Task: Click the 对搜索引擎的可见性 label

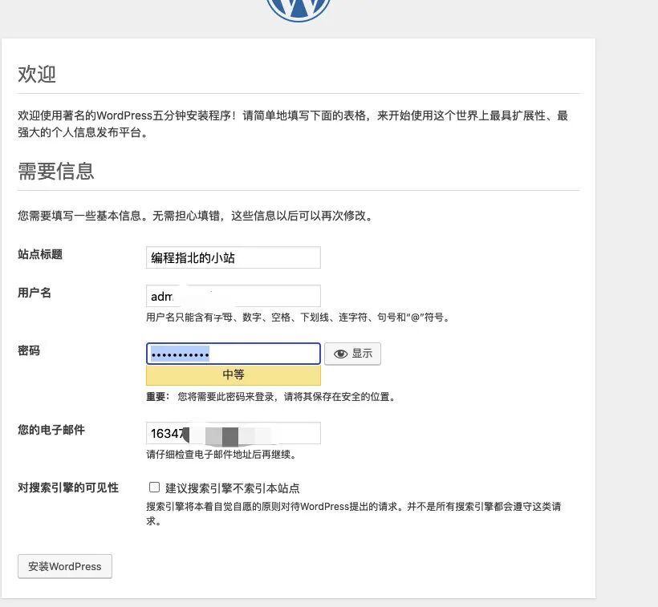Action: (68, 488)
